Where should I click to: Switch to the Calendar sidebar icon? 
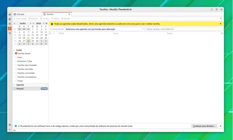(10, 24)
